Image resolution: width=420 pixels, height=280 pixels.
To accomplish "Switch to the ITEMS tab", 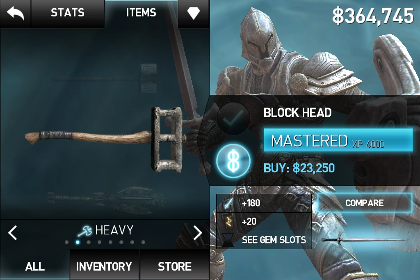I will click(141, 13).
